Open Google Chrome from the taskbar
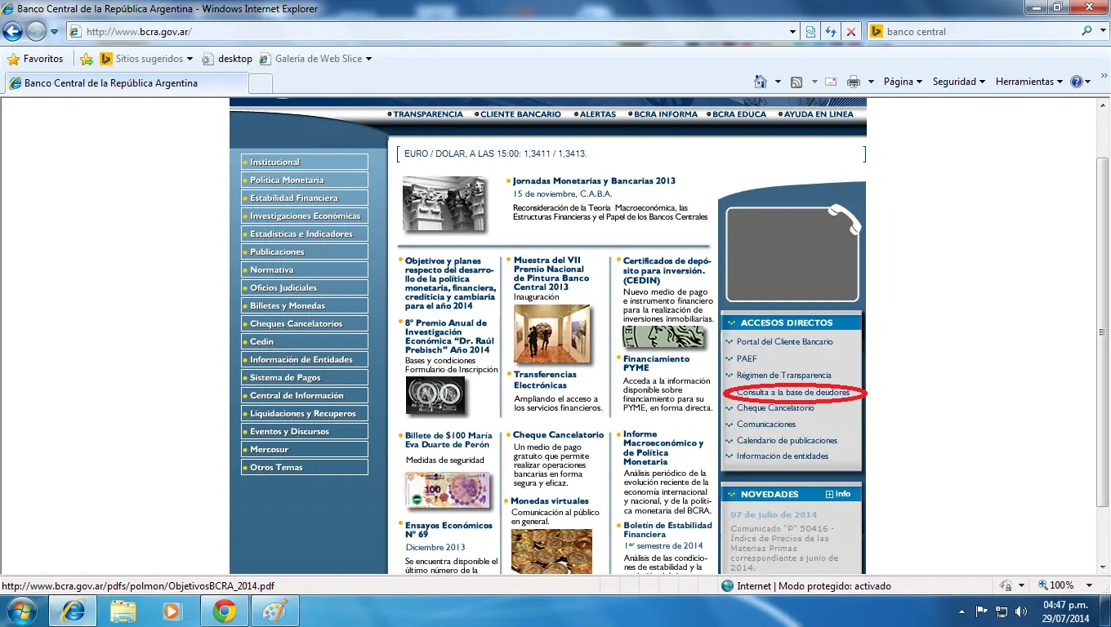Image resolution: width=1111 pixels, height=627 pixels. click(x=225, y=610)
